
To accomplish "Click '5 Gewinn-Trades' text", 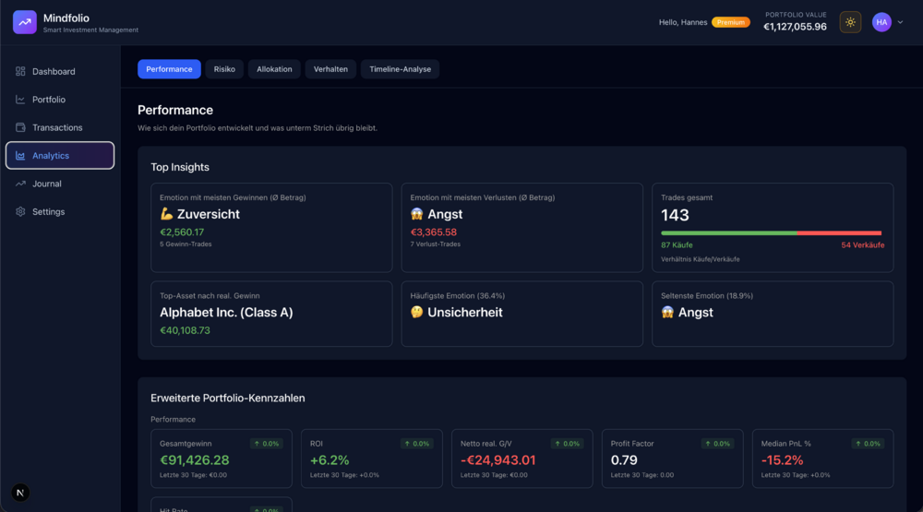I will 186,244.
